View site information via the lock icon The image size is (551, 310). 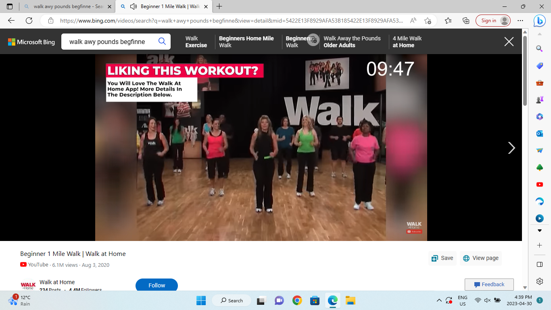click(51, 21)
